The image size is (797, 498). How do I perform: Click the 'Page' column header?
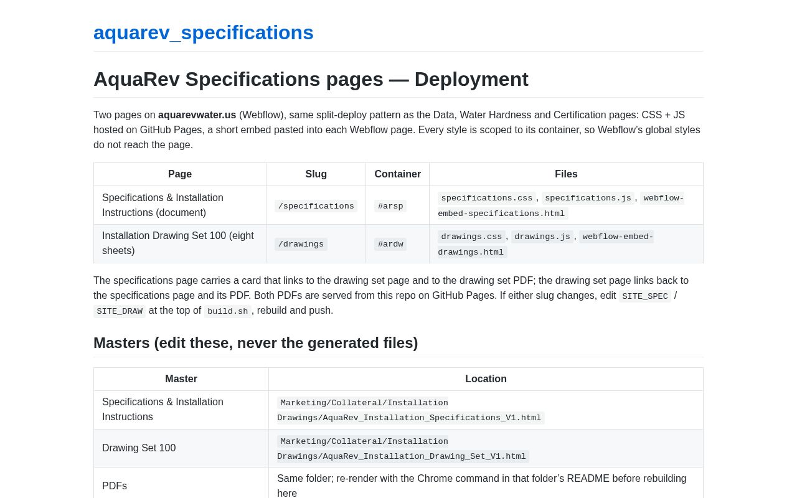pyautogui.click(x=180, y=174)
